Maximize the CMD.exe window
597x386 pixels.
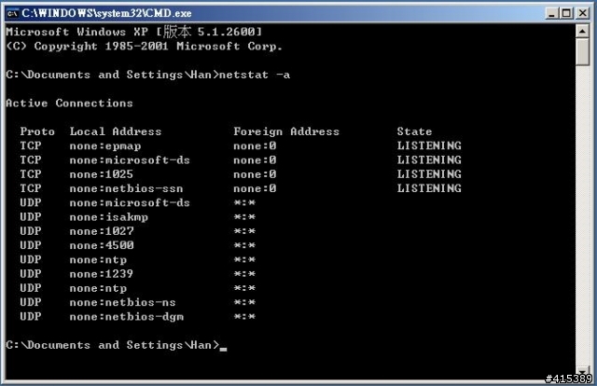[566, 13]
